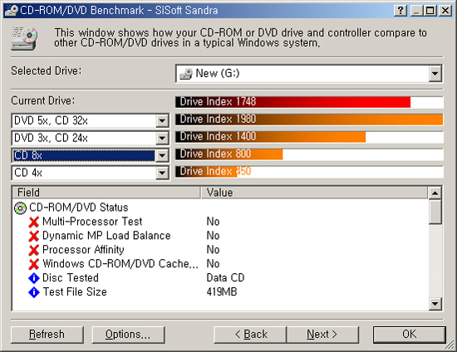Click the Data CD value
The image size is (457, 352).
coord(225,278)
